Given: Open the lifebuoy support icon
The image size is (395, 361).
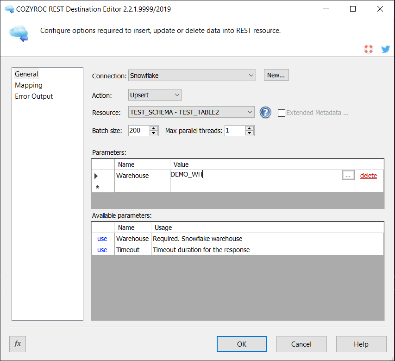Looking at the screenshot, I should pyautogui.click(x=368, y=49).
